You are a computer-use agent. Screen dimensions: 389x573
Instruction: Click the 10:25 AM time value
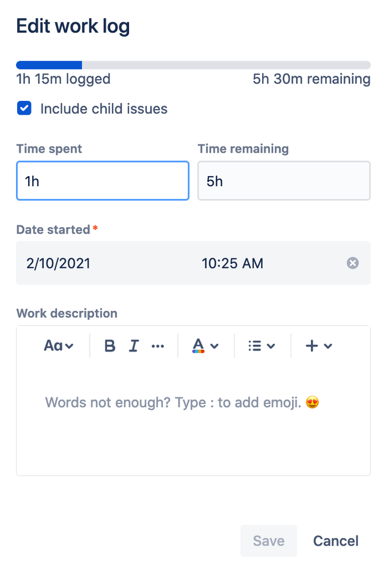point(232,263)
